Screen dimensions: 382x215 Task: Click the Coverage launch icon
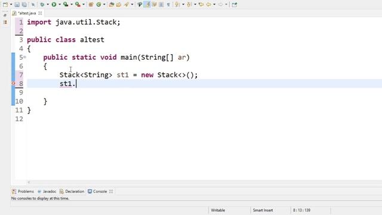66,4
